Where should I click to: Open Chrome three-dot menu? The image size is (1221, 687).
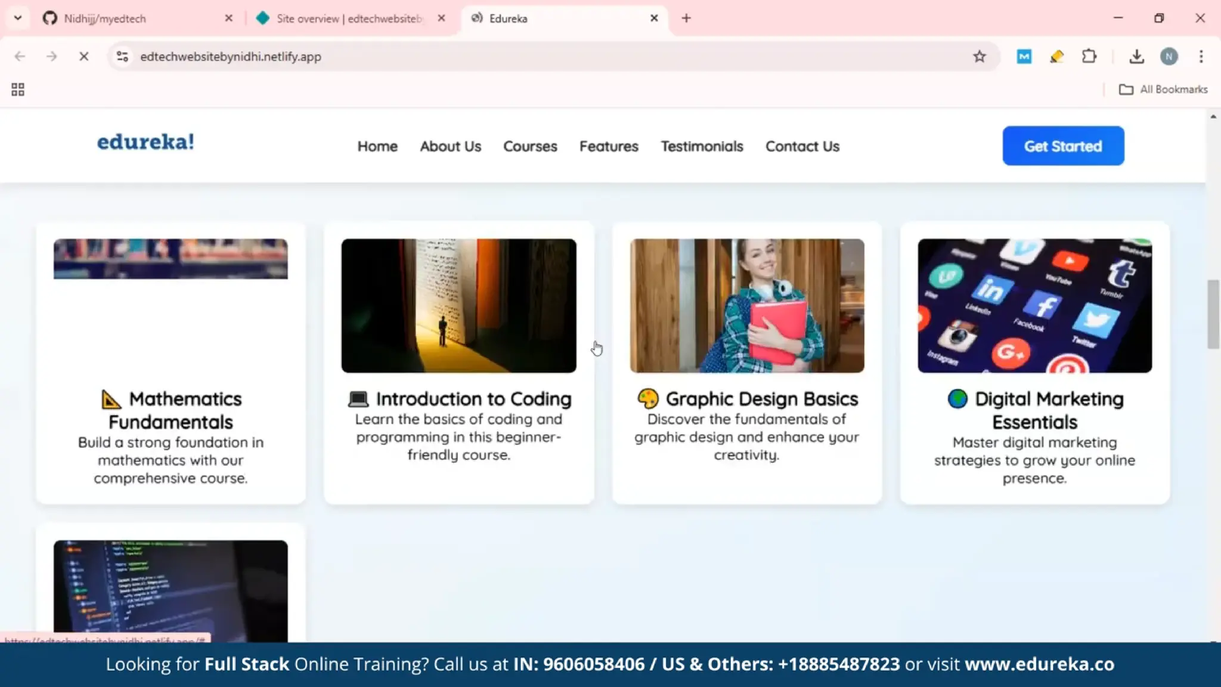pos(1201,56)
